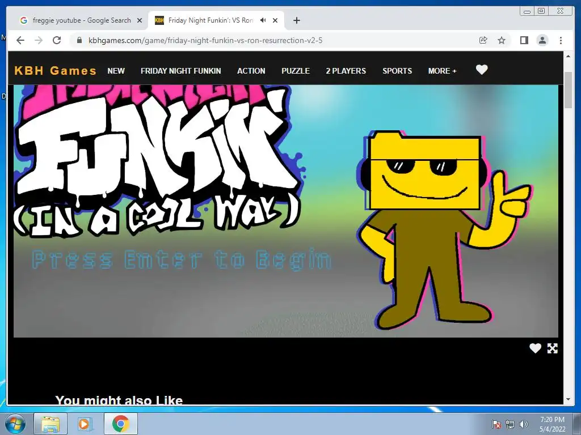Close the freggie youtube Google Search tab
This screenshot has width=581, height=435.
pos(140,20)
